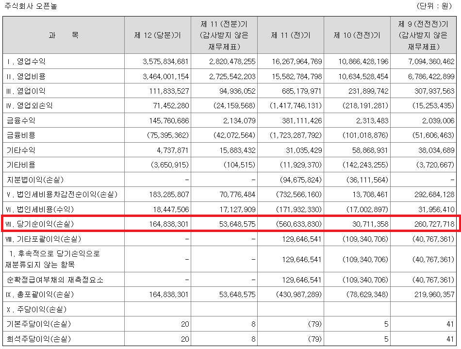Click the value 18,447,506
The image size is (461, 349).
171,209
